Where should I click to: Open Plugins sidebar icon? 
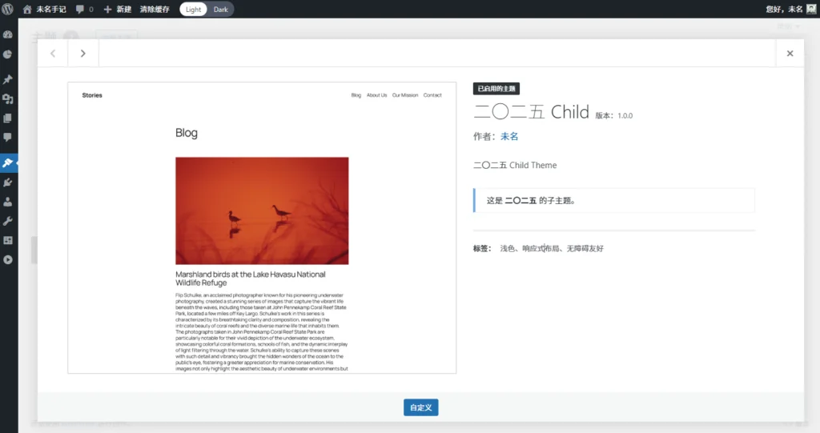point(8,182)
